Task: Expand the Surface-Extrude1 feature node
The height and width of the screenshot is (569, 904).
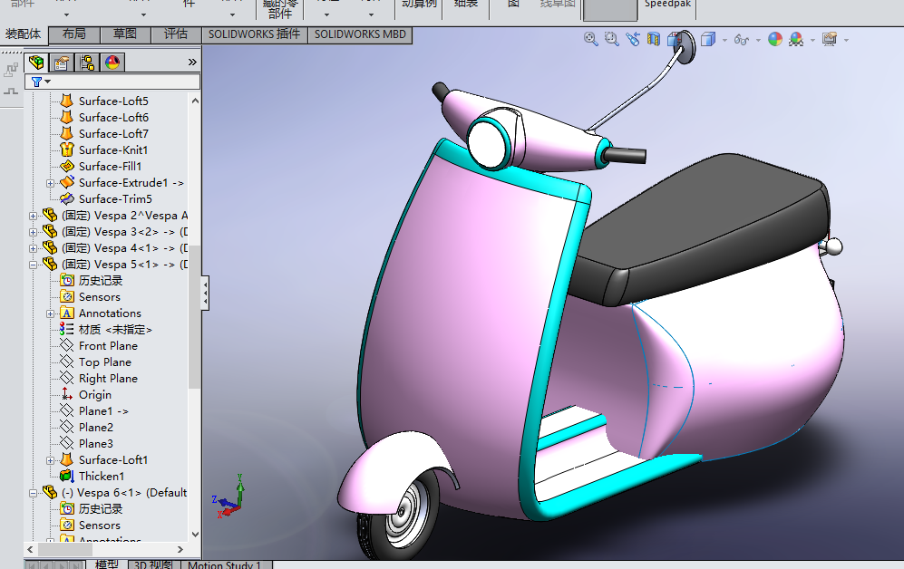Action: click(50, 183)
